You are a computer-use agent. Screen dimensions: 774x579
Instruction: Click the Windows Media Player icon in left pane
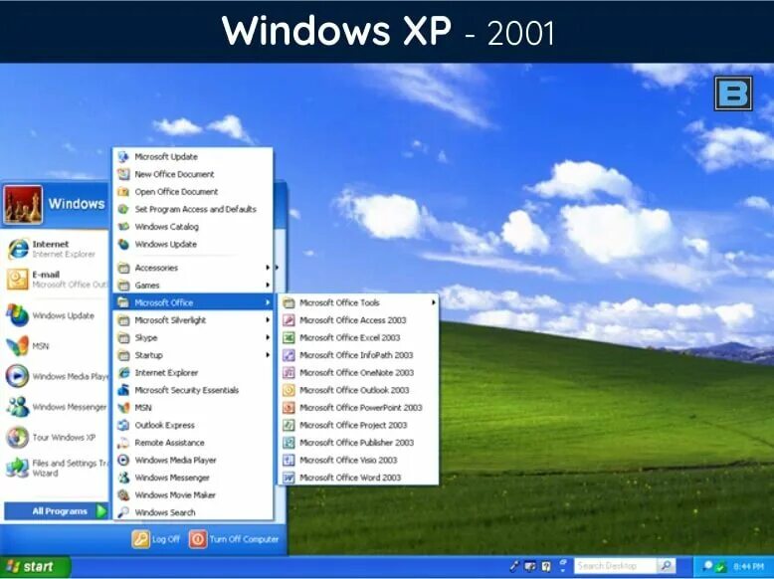(x=18, y=376)
